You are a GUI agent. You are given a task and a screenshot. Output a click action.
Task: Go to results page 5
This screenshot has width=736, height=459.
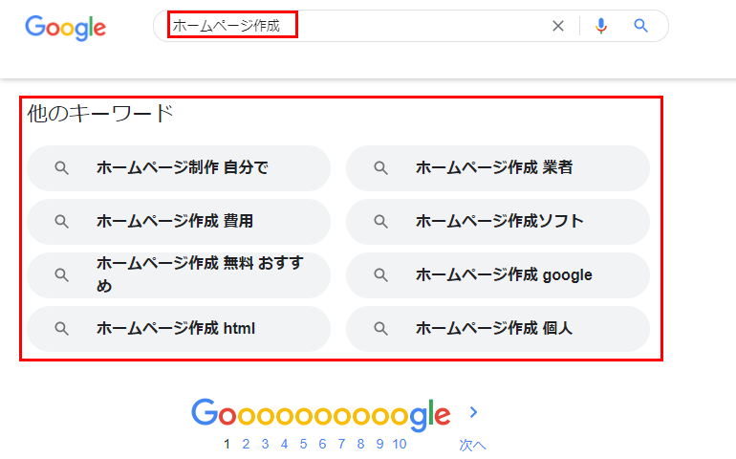click(303, 444)
